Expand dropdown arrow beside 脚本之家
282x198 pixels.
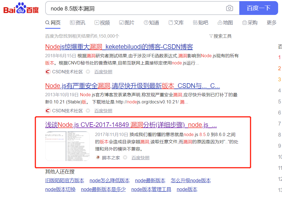tap(125, 158)
